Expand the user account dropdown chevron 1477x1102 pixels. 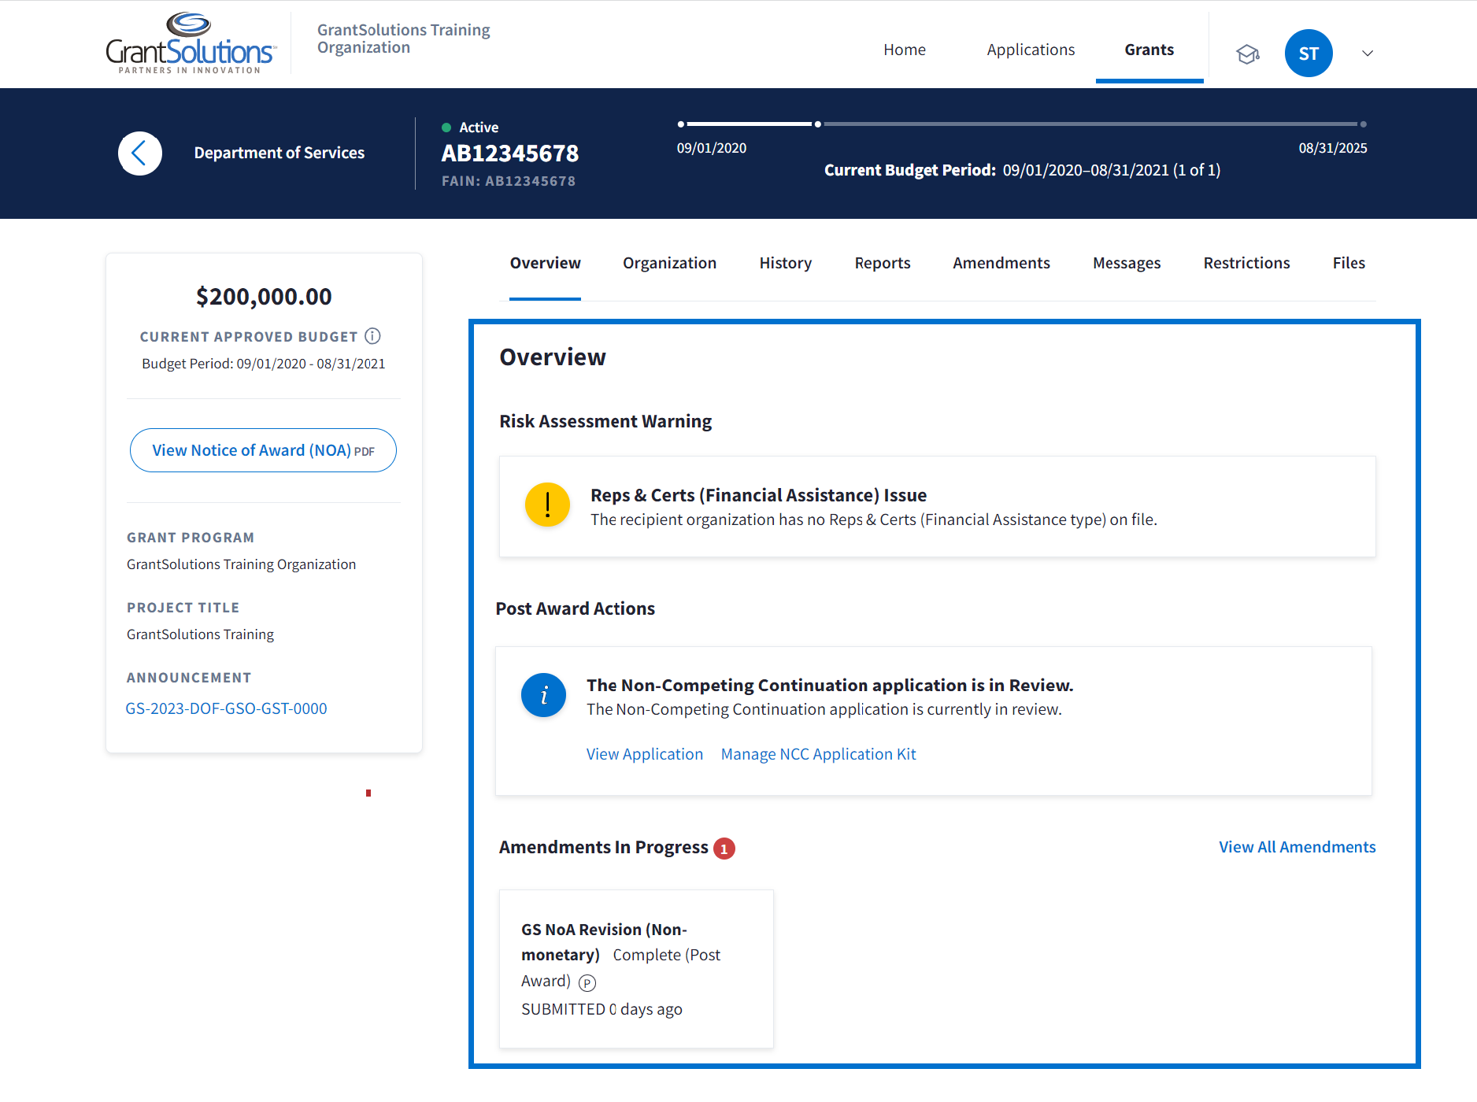point(1368,54)
